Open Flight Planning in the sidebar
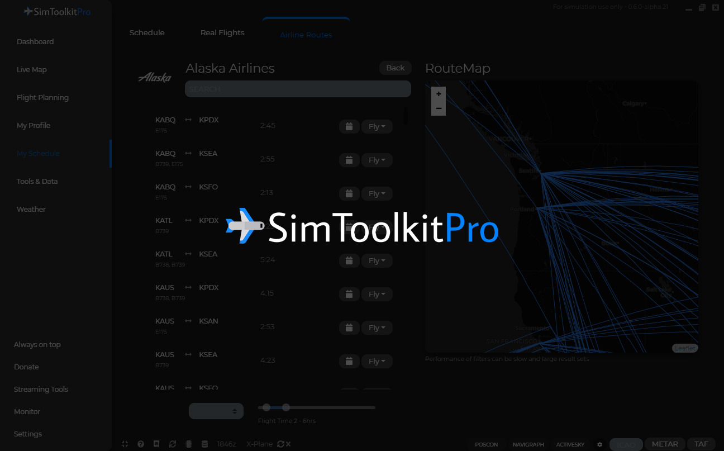724x451 pixels. click(42, 98)
